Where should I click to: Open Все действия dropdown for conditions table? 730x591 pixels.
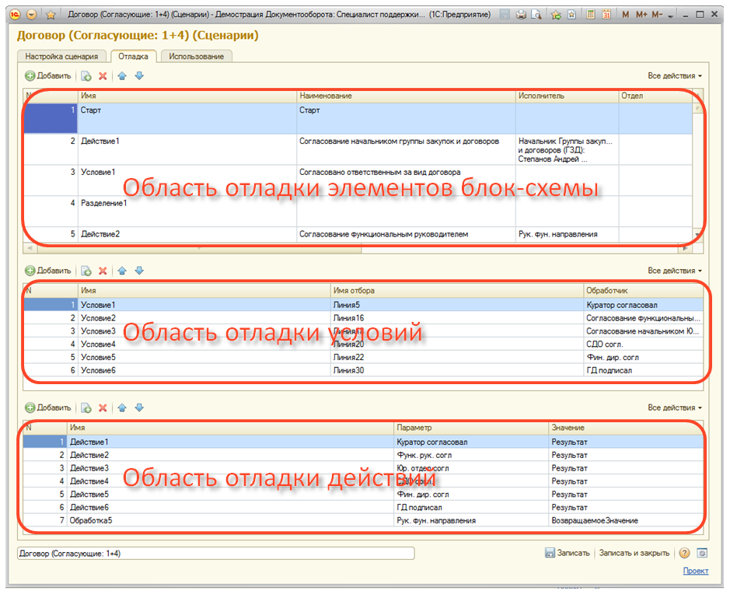point(675,271)
